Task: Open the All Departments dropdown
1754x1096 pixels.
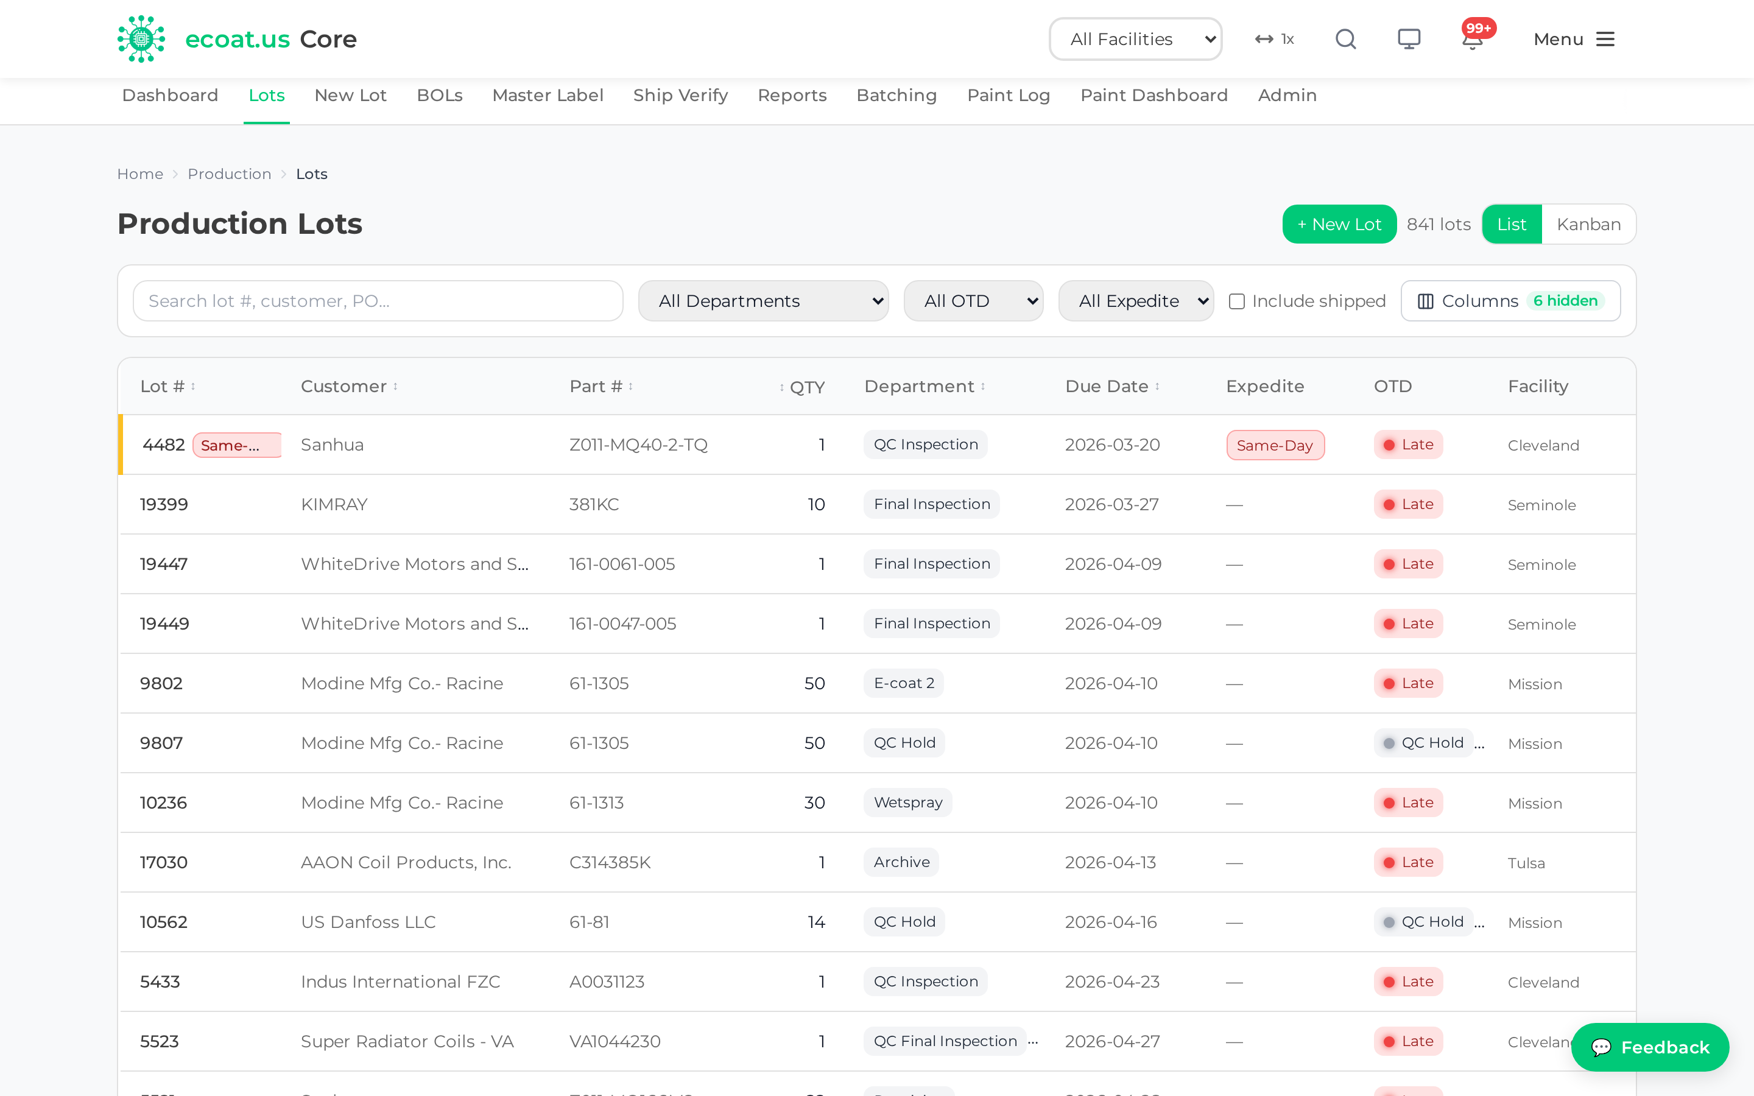Action: coord(763,301)
